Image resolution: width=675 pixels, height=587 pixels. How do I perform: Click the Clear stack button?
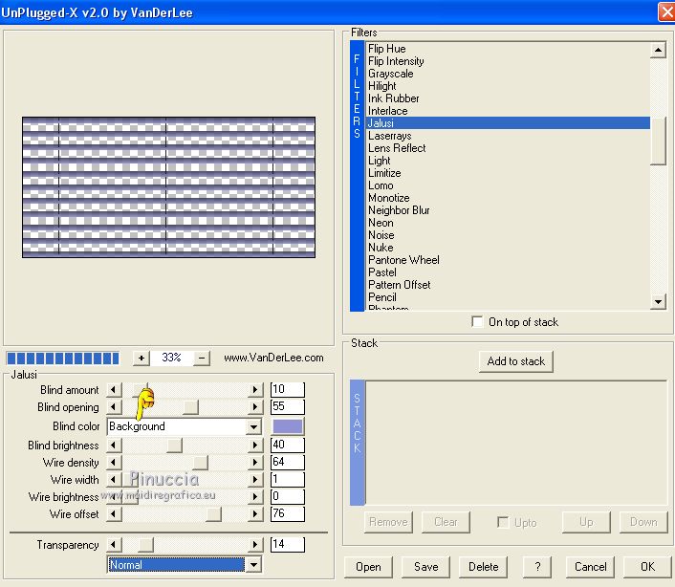pyautogui.click(x=446, y=522)
